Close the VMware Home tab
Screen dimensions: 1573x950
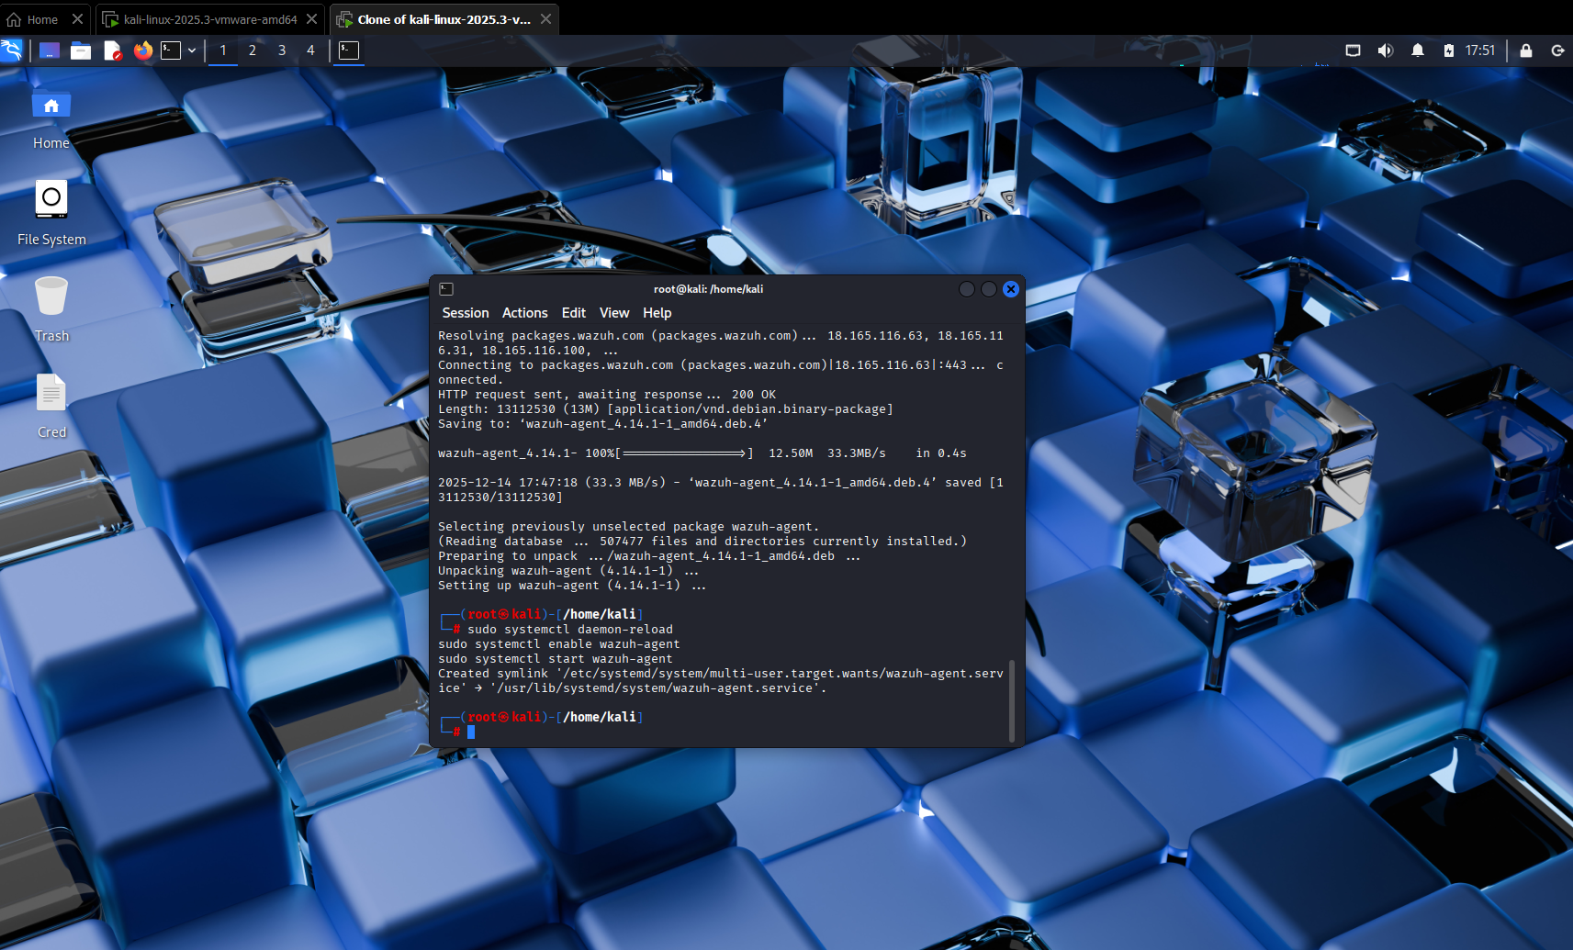[x=77, y=19]
